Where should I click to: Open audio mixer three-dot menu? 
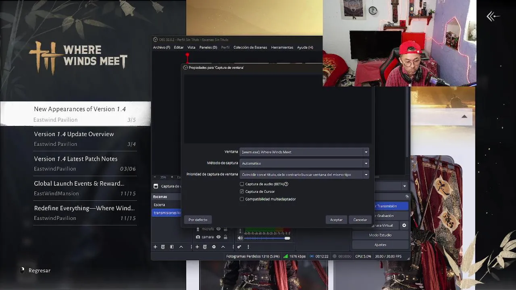click(248, 247)
